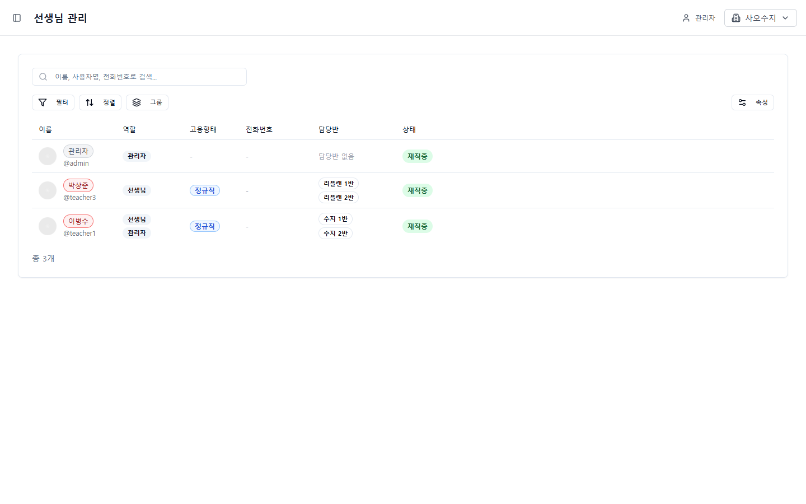Toggle the sidebar panel icon
Image resolution: width=806 pixels, height=504 pixels.
click(x=17, y=18)
